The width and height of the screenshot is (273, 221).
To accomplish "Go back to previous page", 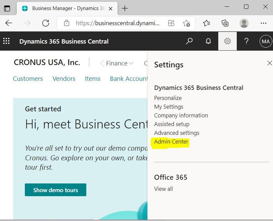I will (x=8, y=23).
